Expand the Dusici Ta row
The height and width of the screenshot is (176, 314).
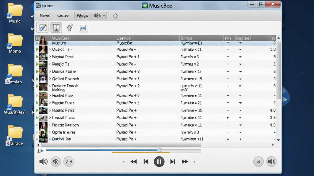pyautogui.click(x=50, y=49)
